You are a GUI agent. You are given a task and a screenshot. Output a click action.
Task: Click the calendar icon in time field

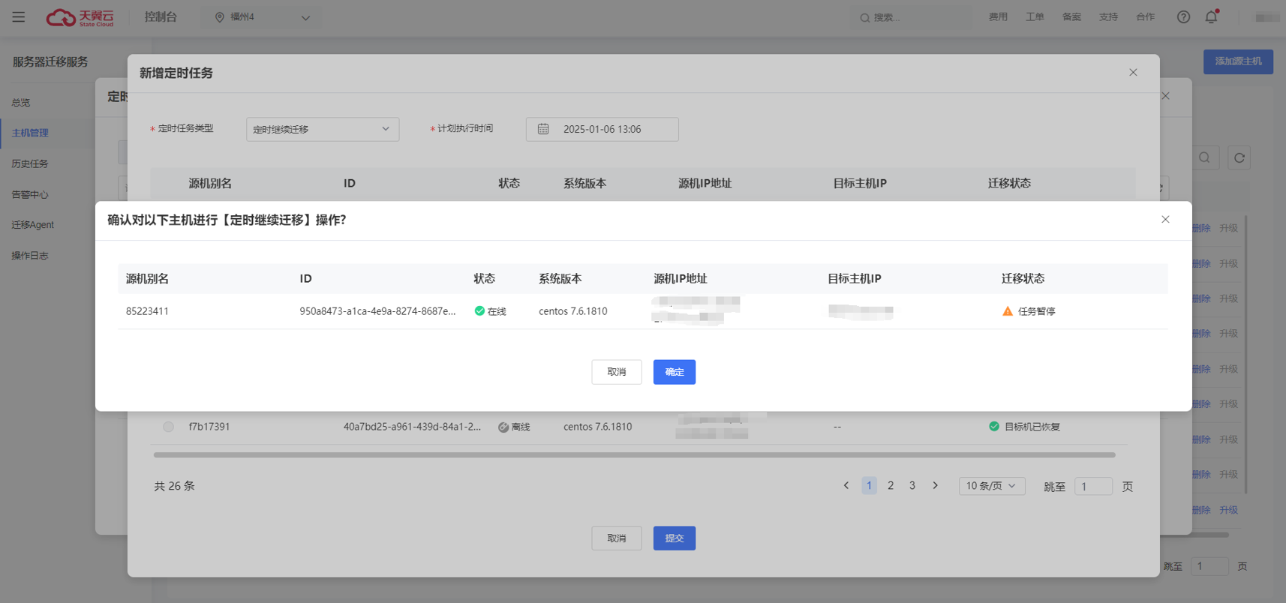point(543,129)
